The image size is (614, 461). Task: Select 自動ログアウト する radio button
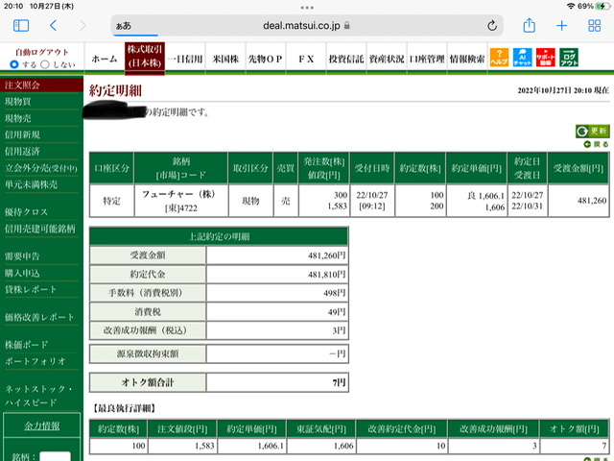pos(14,64)
